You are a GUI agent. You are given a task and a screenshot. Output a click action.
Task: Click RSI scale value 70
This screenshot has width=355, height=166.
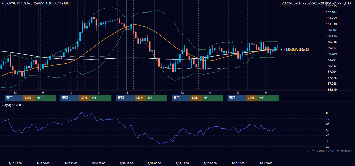tap(327, 119)
